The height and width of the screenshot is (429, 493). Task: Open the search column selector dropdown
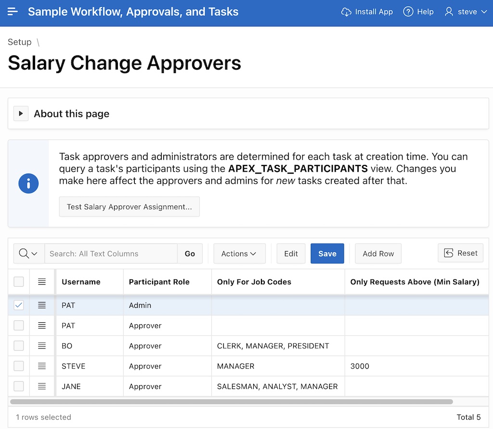pos(29,253)
